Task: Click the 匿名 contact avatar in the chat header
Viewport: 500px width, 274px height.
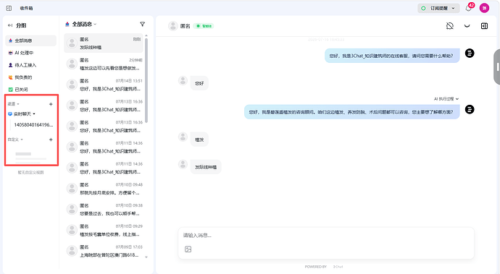Action: point(173,26)
